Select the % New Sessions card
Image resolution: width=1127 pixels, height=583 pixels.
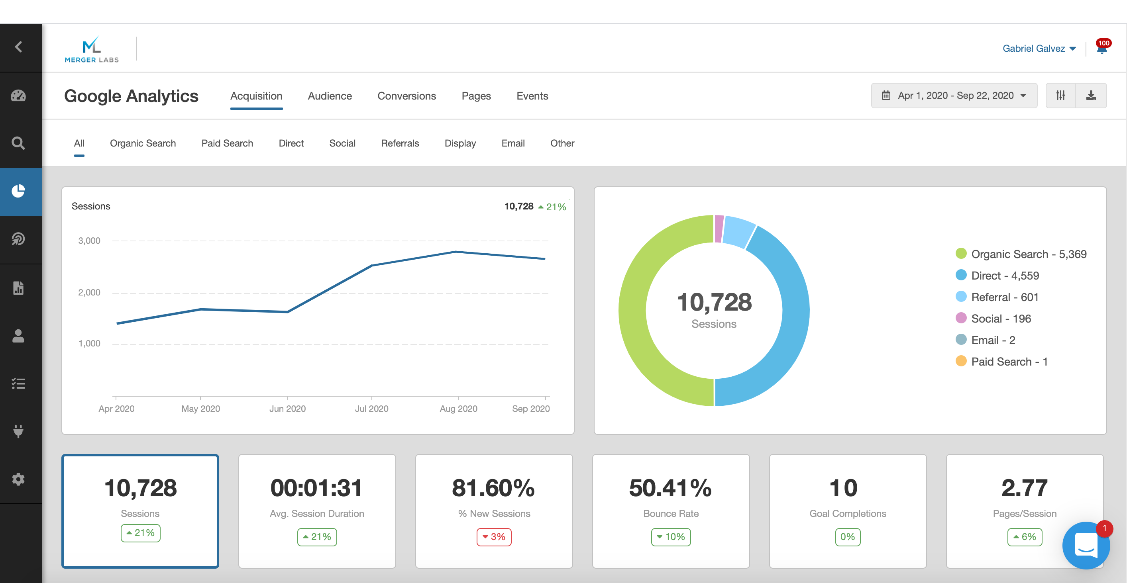(494, 511)
